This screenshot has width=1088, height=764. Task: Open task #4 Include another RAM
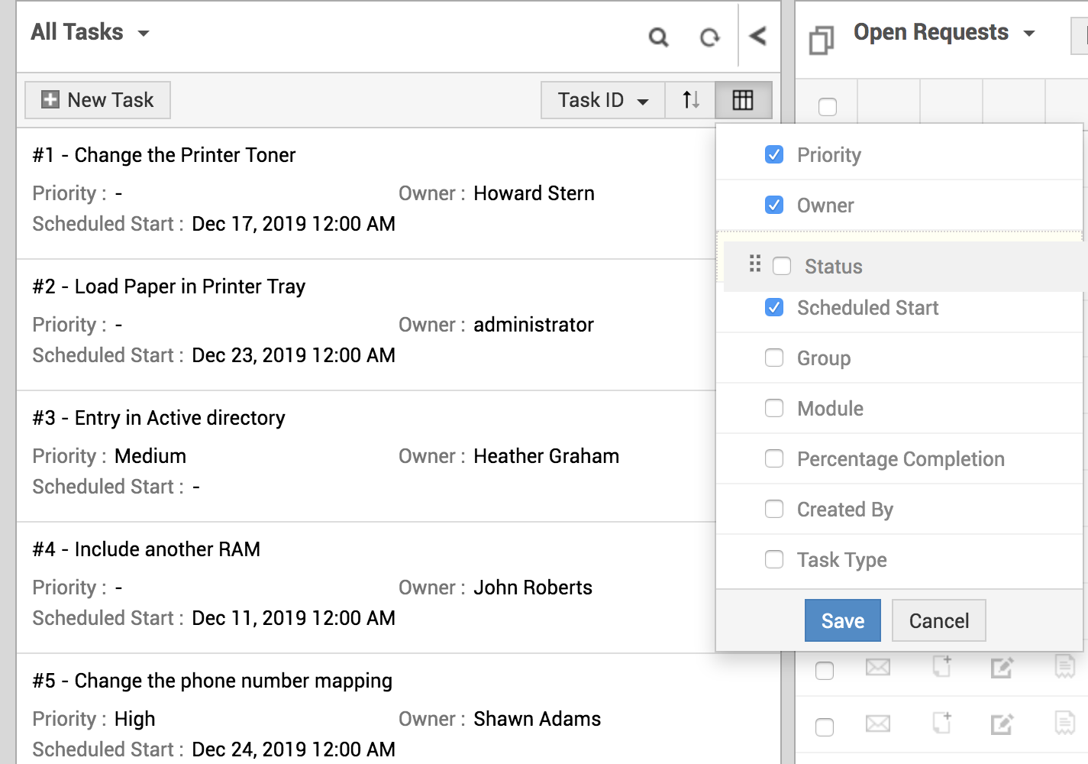point(147,549)
